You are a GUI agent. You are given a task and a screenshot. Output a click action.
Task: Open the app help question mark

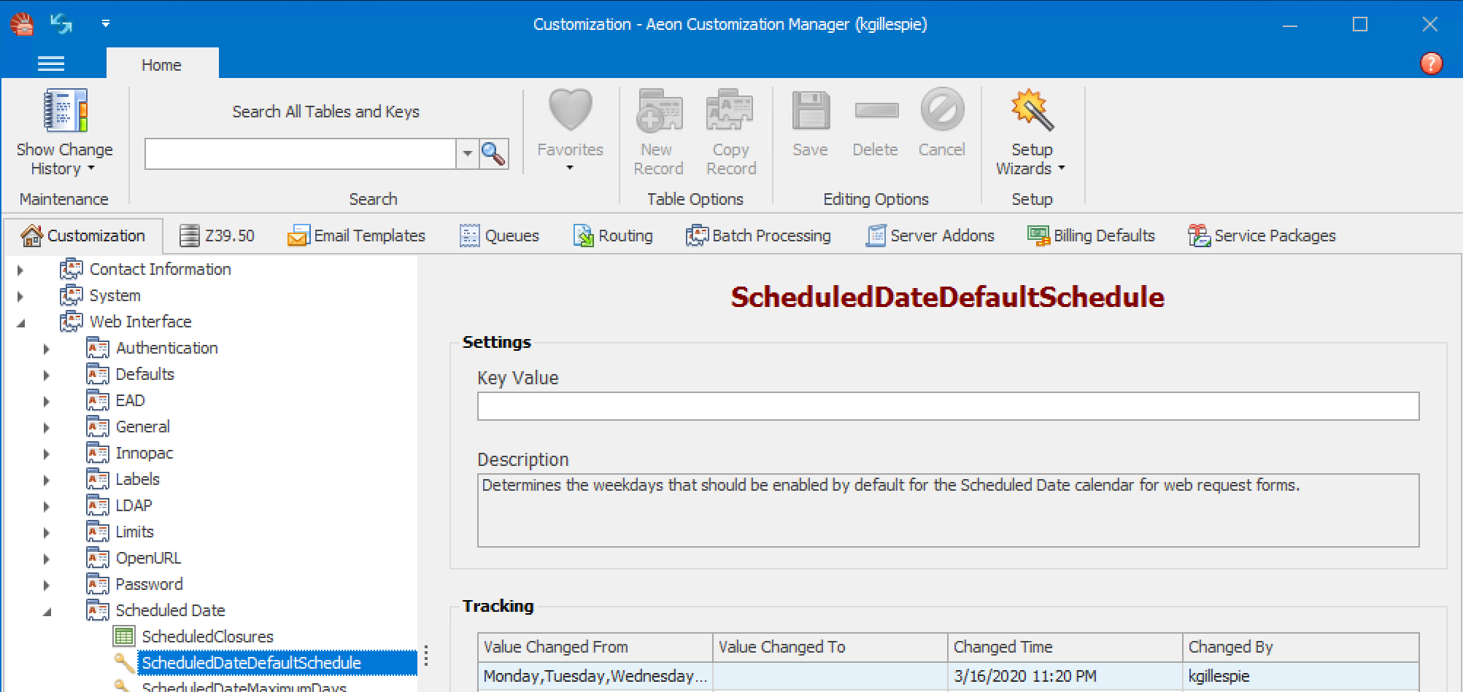(1431, 64)
